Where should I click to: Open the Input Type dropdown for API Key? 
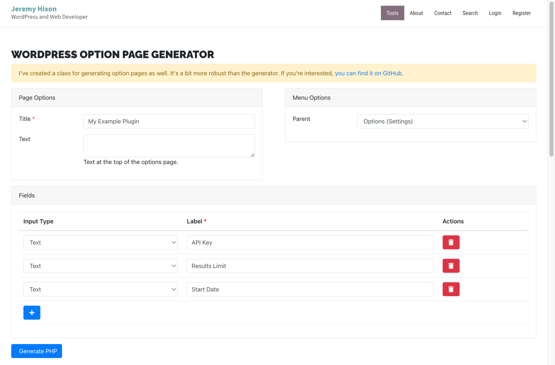[101, 242]
